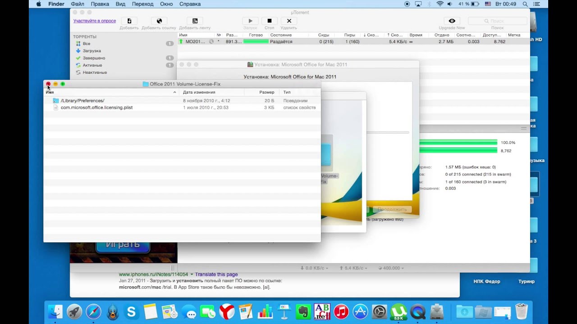Open upload speed limit dropdown in µTorrent status bar
The image size is (577, 324).
tap(353, 268)
